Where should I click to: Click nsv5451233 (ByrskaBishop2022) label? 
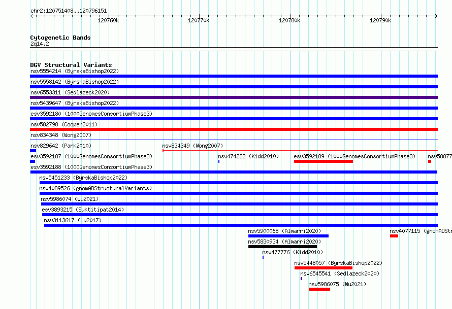coord(83,178)
